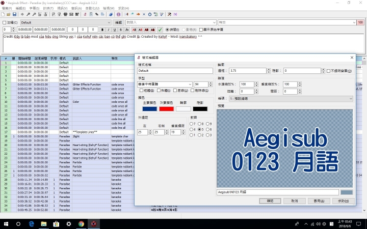The height and width of the screenshot is (229, 367).
Task: Expand the 特效 effect dropdown
Action: click(x=354, y=23)
